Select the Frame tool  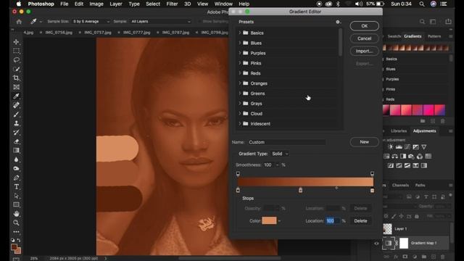(x=16, y=87)
